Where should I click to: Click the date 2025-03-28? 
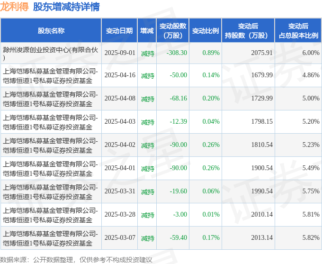(x=120, y=214)
